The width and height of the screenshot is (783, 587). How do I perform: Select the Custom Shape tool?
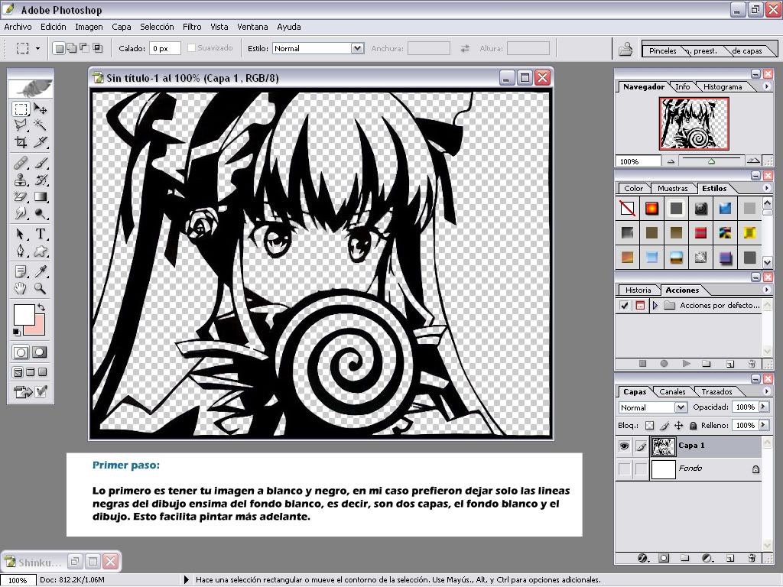[x=41, y=251]
